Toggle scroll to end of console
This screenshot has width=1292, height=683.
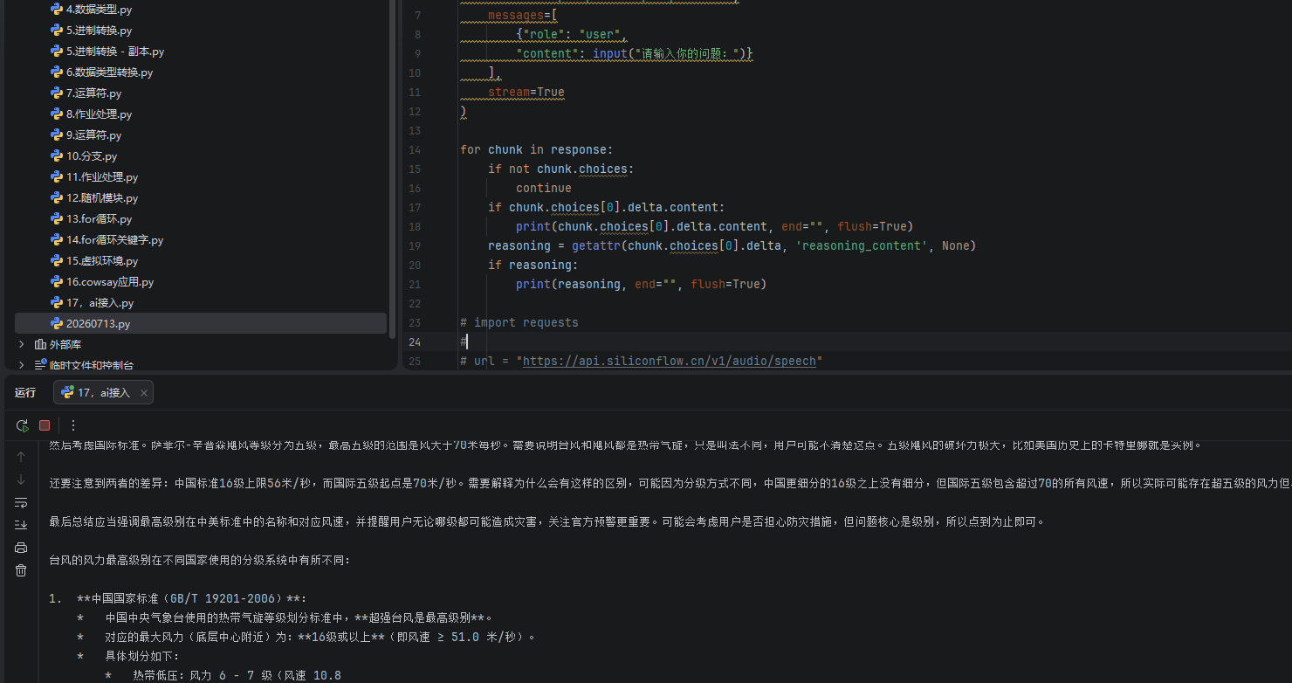pos(21,525)
